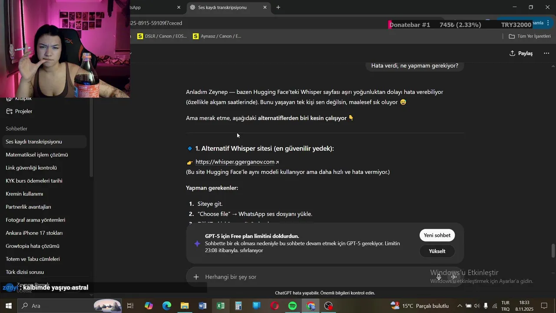Click the Yeni sohbet button
556x313 pixels.
pyautogui.click(x=437, y=235)
